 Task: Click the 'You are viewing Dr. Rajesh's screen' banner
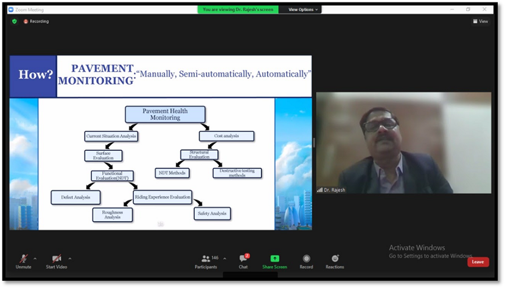coord(239,10)
